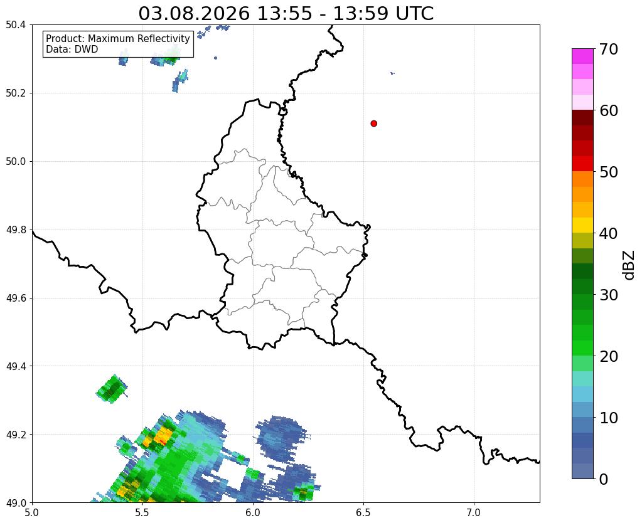The height and width of the screenshot is (523, 642).
Task: Click the 49.6 latitude axis tick label
Action: [16, 298]
